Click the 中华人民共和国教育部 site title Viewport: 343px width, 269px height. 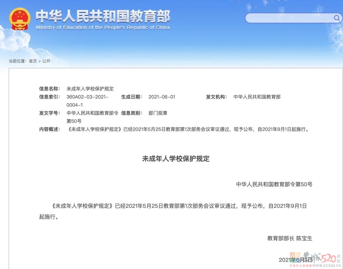(x=103, y=16)
